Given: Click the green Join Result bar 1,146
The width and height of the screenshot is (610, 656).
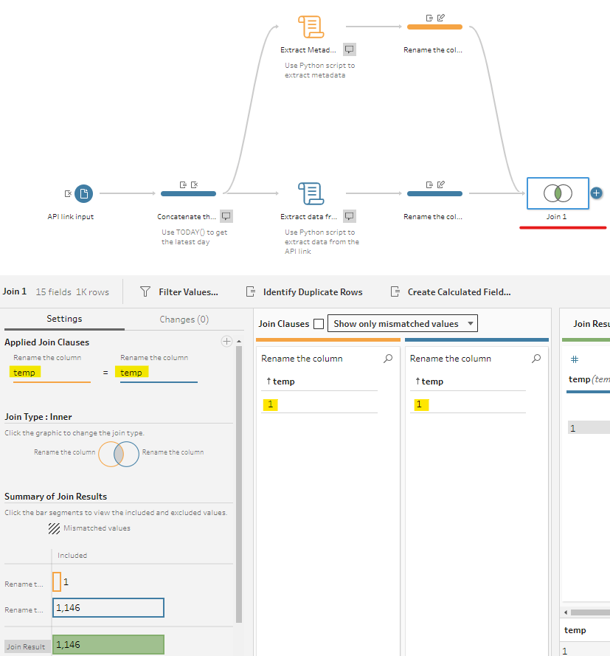Looking at the screenshot, I should (108, 644).
